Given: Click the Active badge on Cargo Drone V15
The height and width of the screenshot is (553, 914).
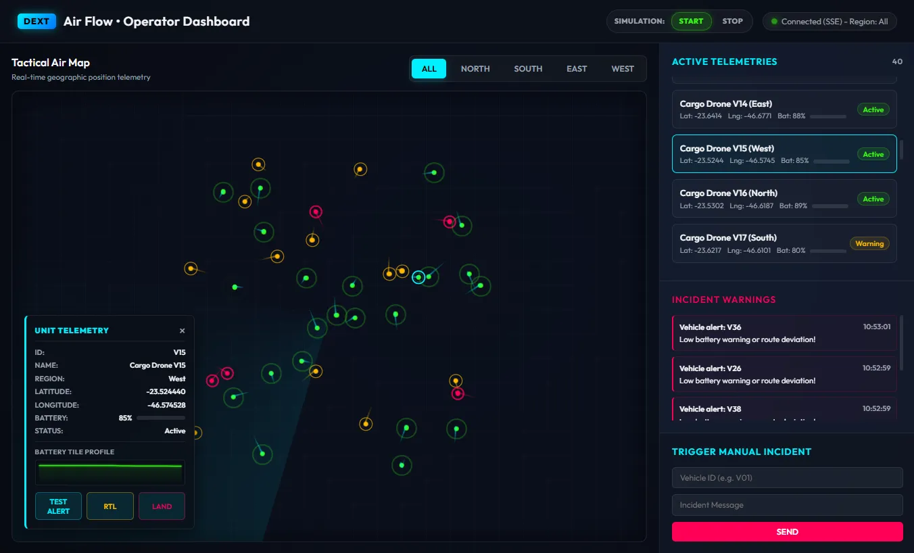Looking at the screenshot, I should click(873, 154).
